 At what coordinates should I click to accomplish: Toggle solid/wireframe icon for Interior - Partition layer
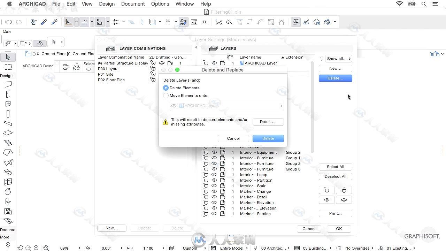tap(223, 180)
